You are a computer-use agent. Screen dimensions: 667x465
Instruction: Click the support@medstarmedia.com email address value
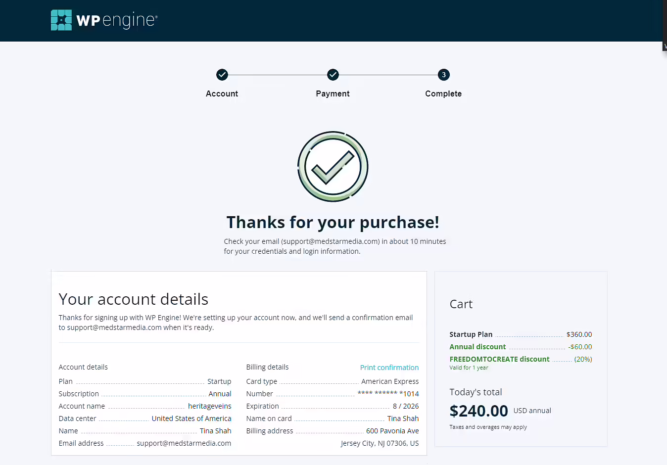(x=184, y=443)
